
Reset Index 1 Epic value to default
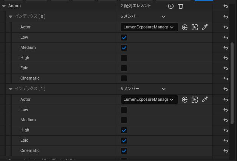[x=226, y=141]
